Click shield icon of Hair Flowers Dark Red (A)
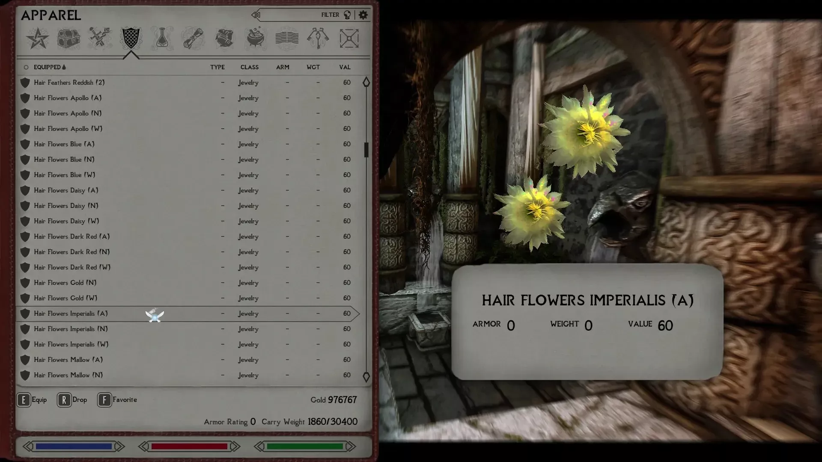The image size is (822, 462). pyautogui.click(x=25, y=237)
